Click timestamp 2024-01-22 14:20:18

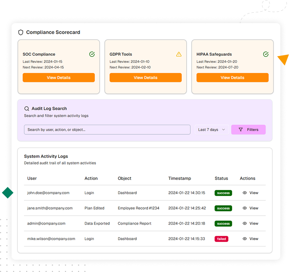(187, 223)
